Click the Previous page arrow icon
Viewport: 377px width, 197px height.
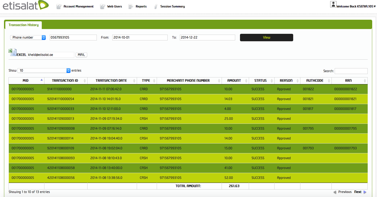[335, 192]
